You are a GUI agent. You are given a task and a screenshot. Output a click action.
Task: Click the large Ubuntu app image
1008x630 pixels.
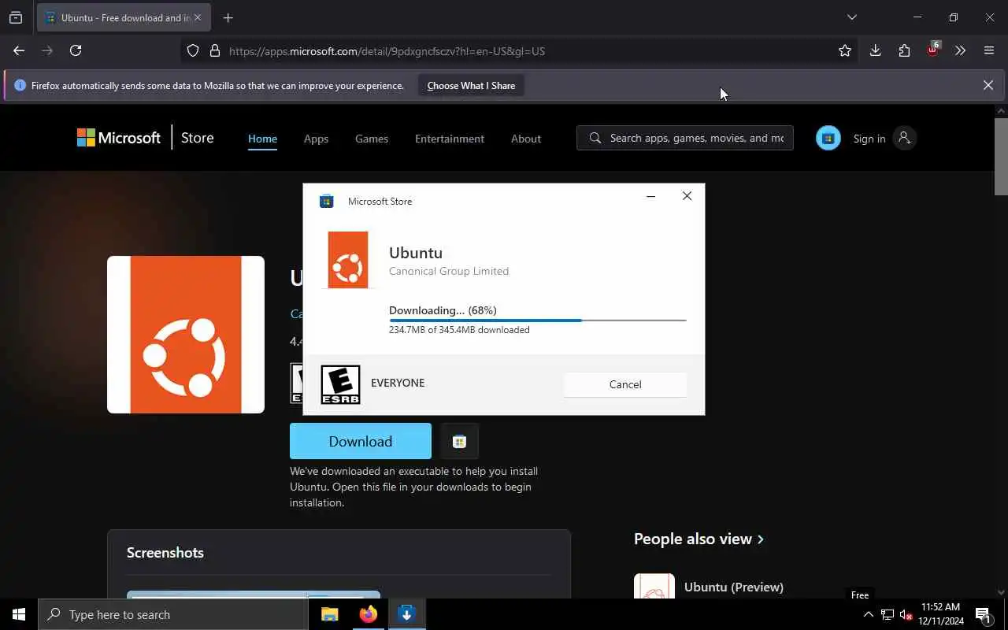[x=186, y=335]
